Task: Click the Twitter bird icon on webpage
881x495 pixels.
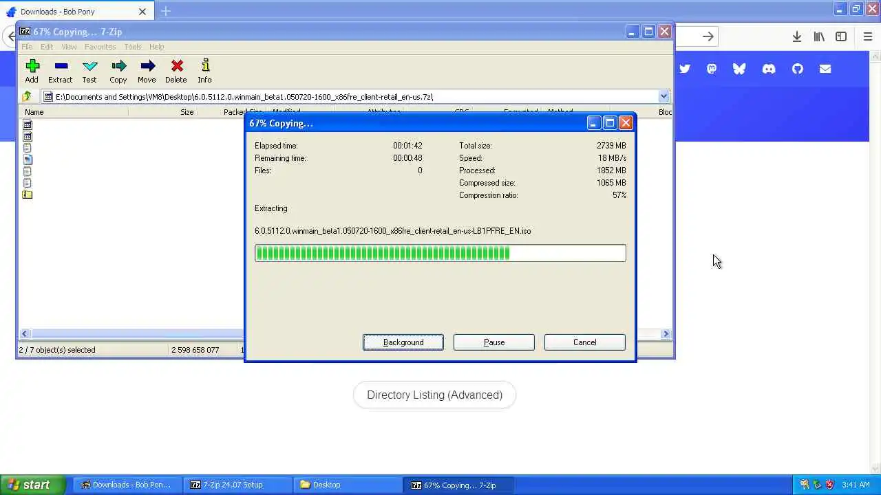Action: pyautogui.click(x=684, y=69)
